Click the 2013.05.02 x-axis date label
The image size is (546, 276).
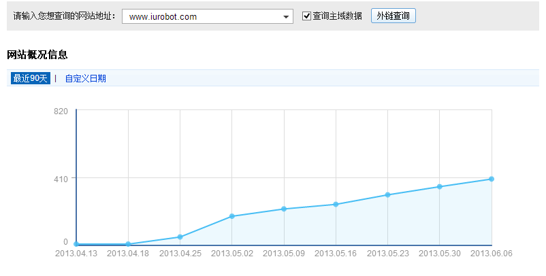pyautogui.click(x=232, y=254)
